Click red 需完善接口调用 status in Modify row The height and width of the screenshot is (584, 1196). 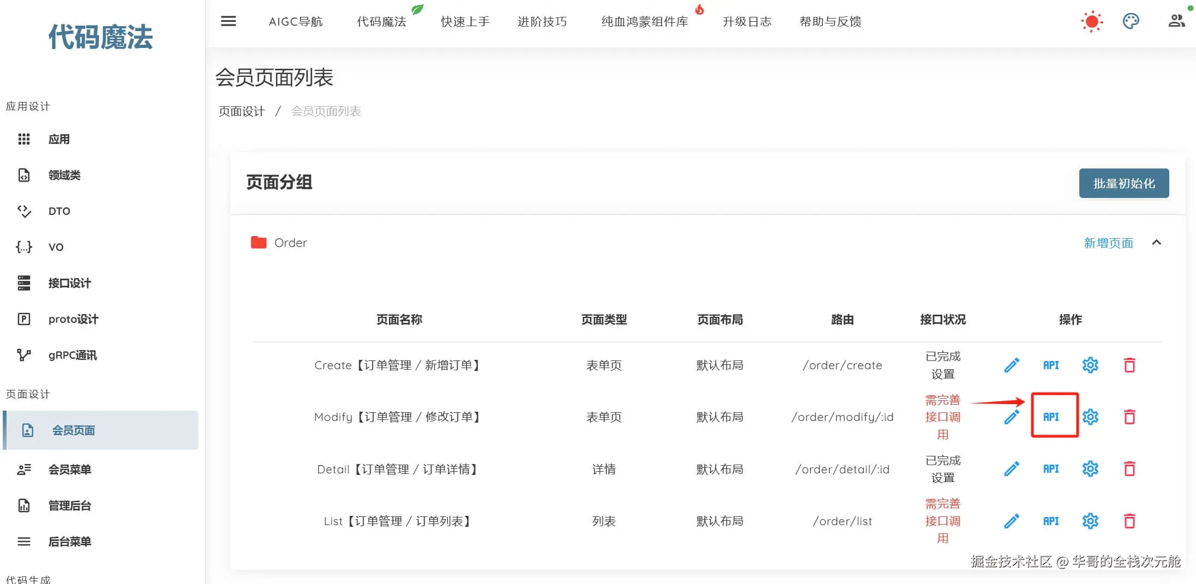[x=942, y=417]
